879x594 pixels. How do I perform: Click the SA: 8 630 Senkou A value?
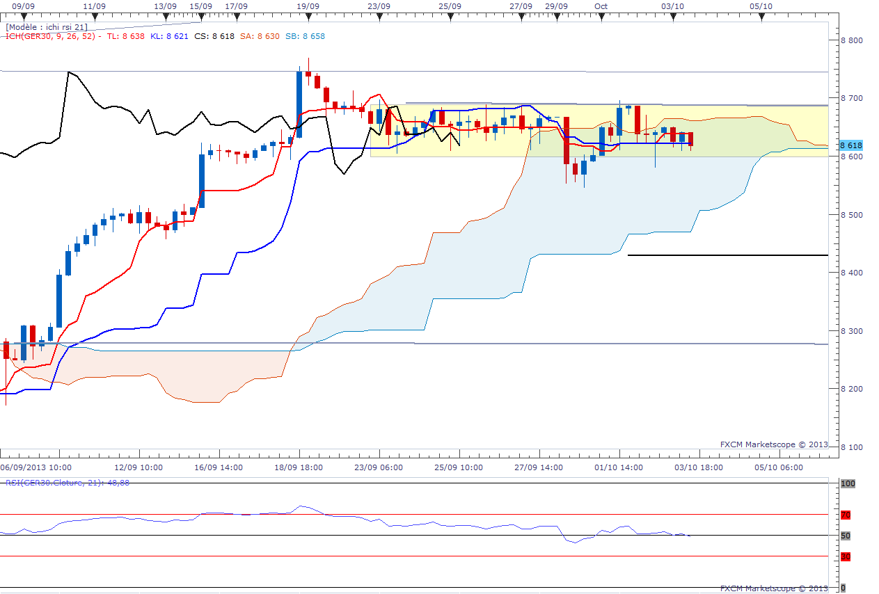[260, 36]
